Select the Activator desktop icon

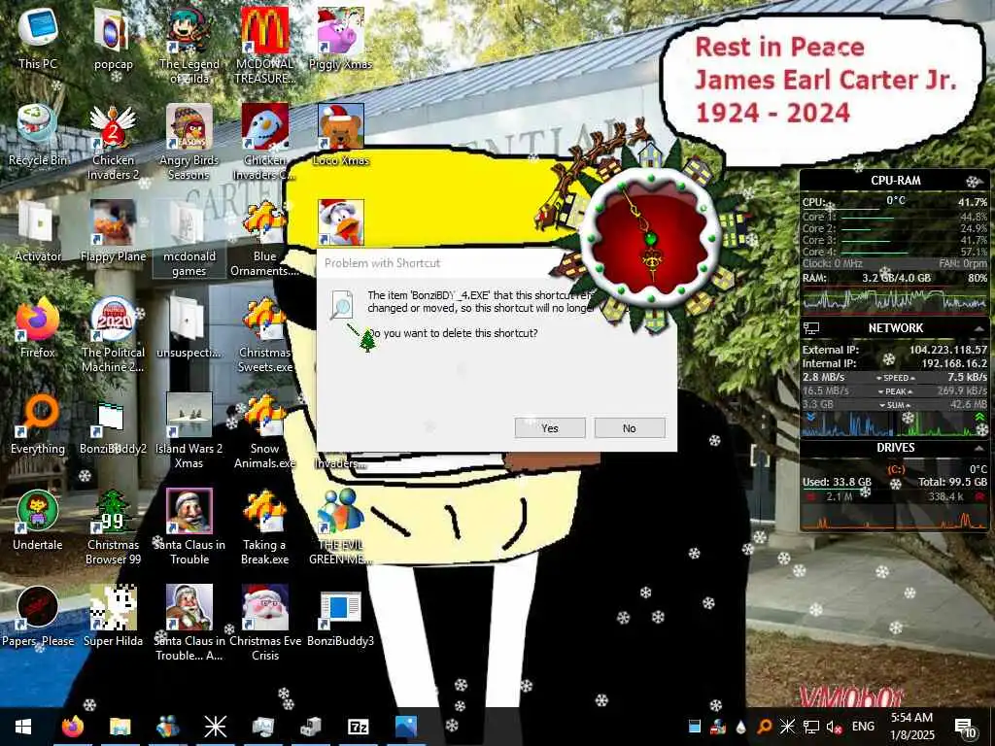(x=38, y=231)
